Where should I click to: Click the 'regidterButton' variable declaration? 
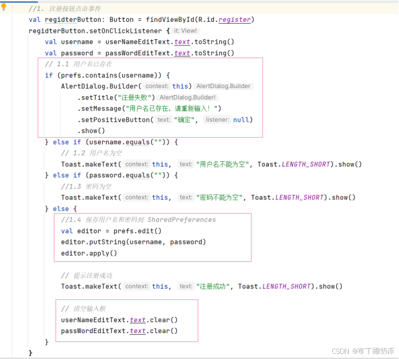tap(73, 20)
